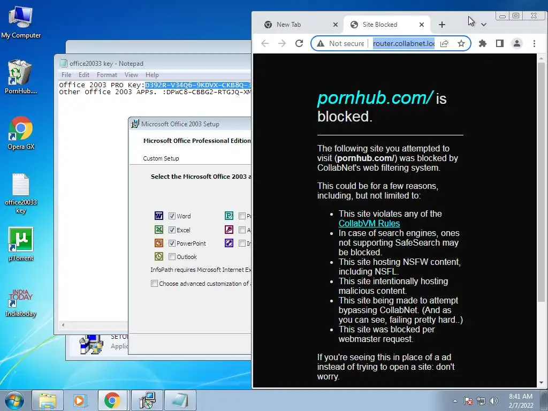Open Chrome profile avatar
Screen dimensions: 548x411
point(516,43)
